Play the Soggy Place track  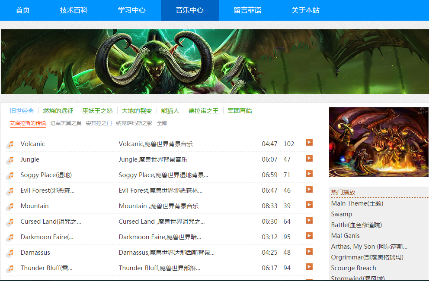click(x=309, y=174)
